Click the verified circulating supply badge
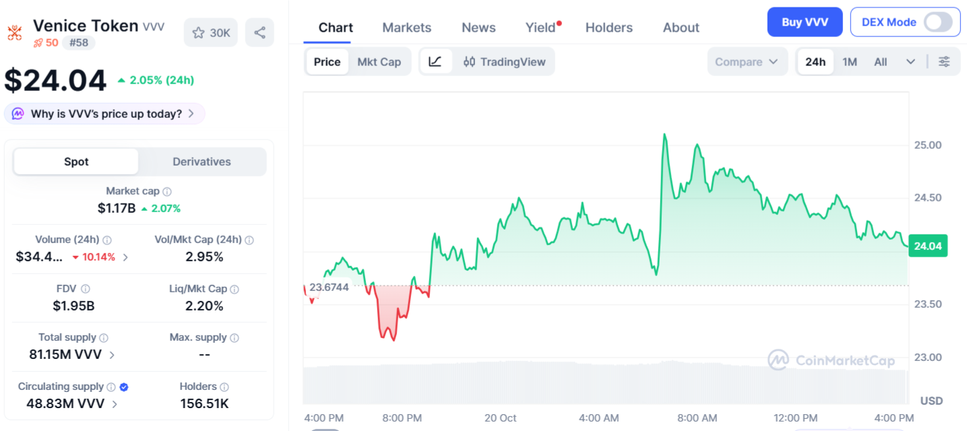967x431 pixels. pyautogui.click(x=124, y=387)
